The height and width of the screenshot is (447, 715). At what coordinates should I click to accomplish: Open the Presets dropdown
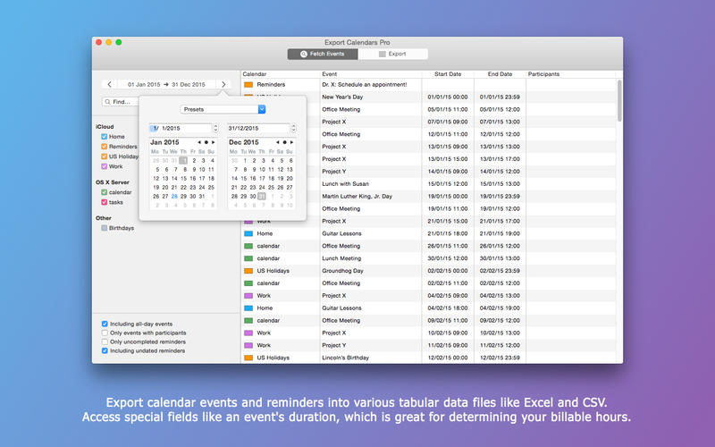coord(223,109)
